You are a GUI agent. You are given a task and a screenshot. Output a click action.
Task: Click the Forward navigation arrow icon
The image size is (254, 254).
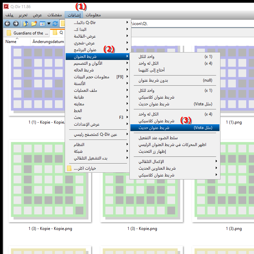point(16,24)
